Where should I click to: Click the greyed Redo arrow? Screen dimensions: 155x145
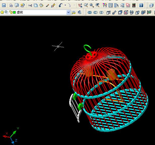point(69,5)
